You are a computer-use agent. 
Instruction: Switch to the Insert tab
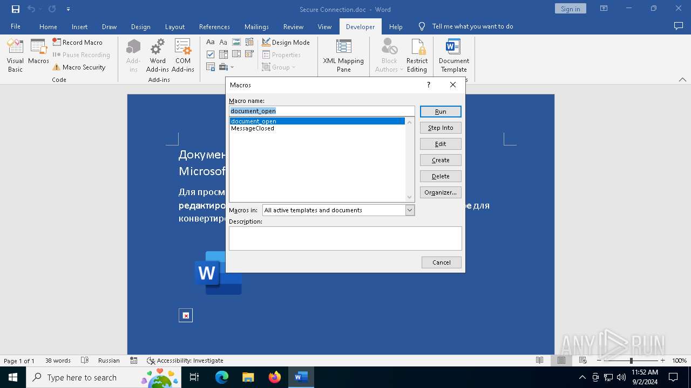(x=79, y=26)
